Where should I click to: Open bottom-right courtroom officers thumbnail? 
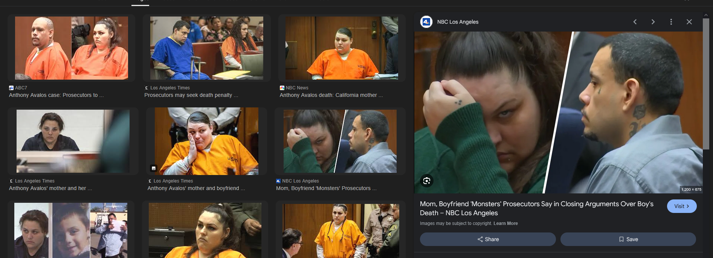coord(341,231)
